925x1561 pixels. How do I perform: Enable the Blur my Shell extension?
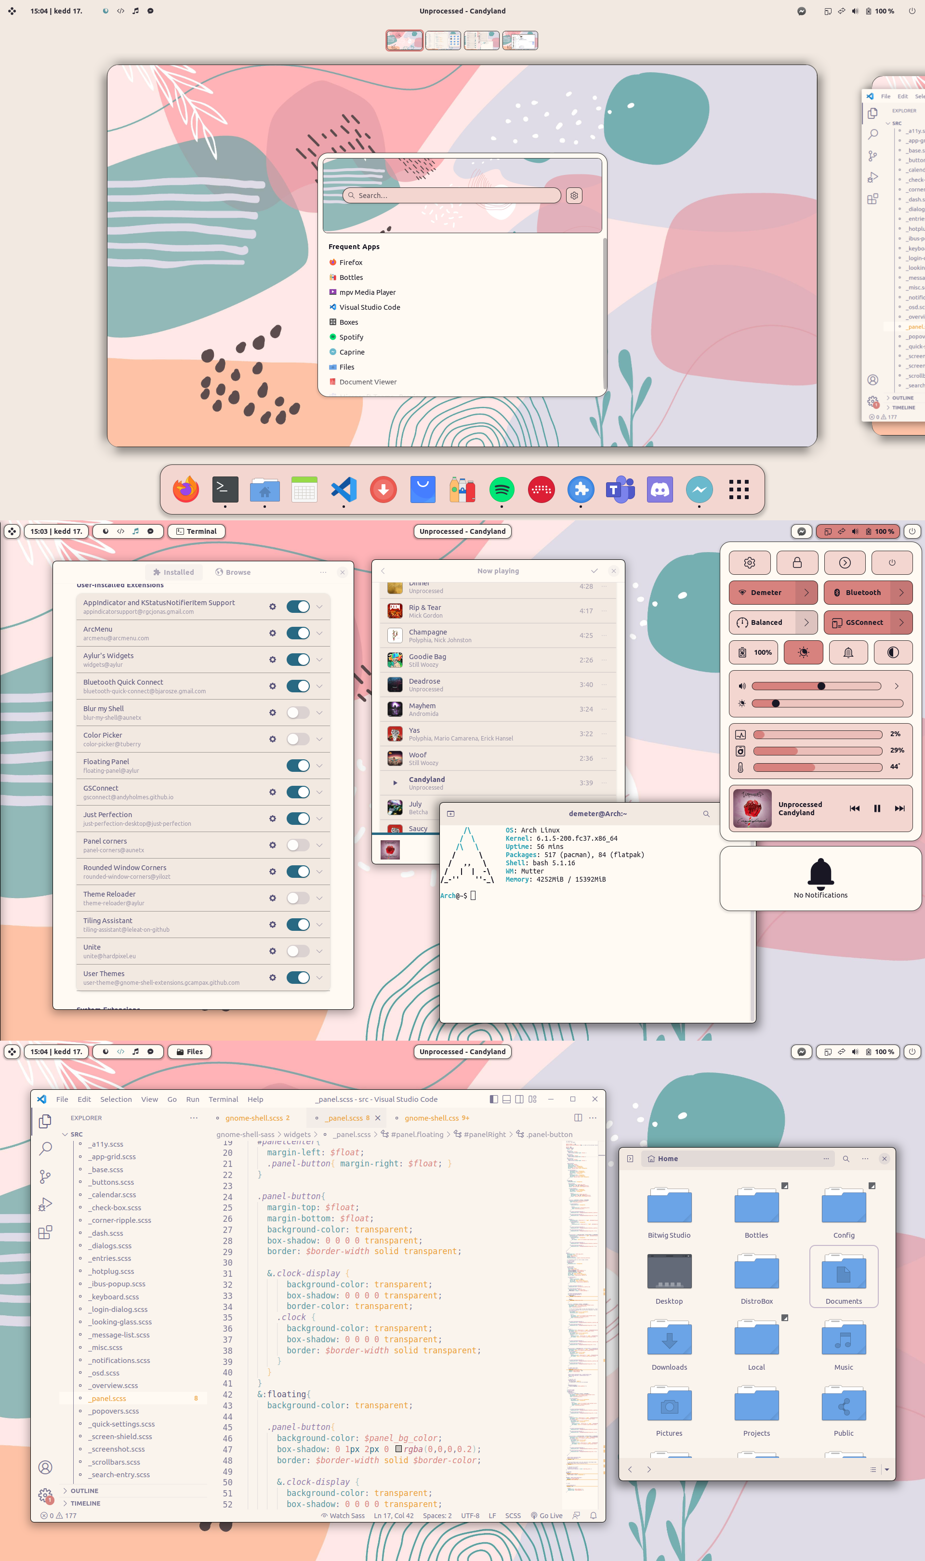pyautogui.click(x=298, y=712)
